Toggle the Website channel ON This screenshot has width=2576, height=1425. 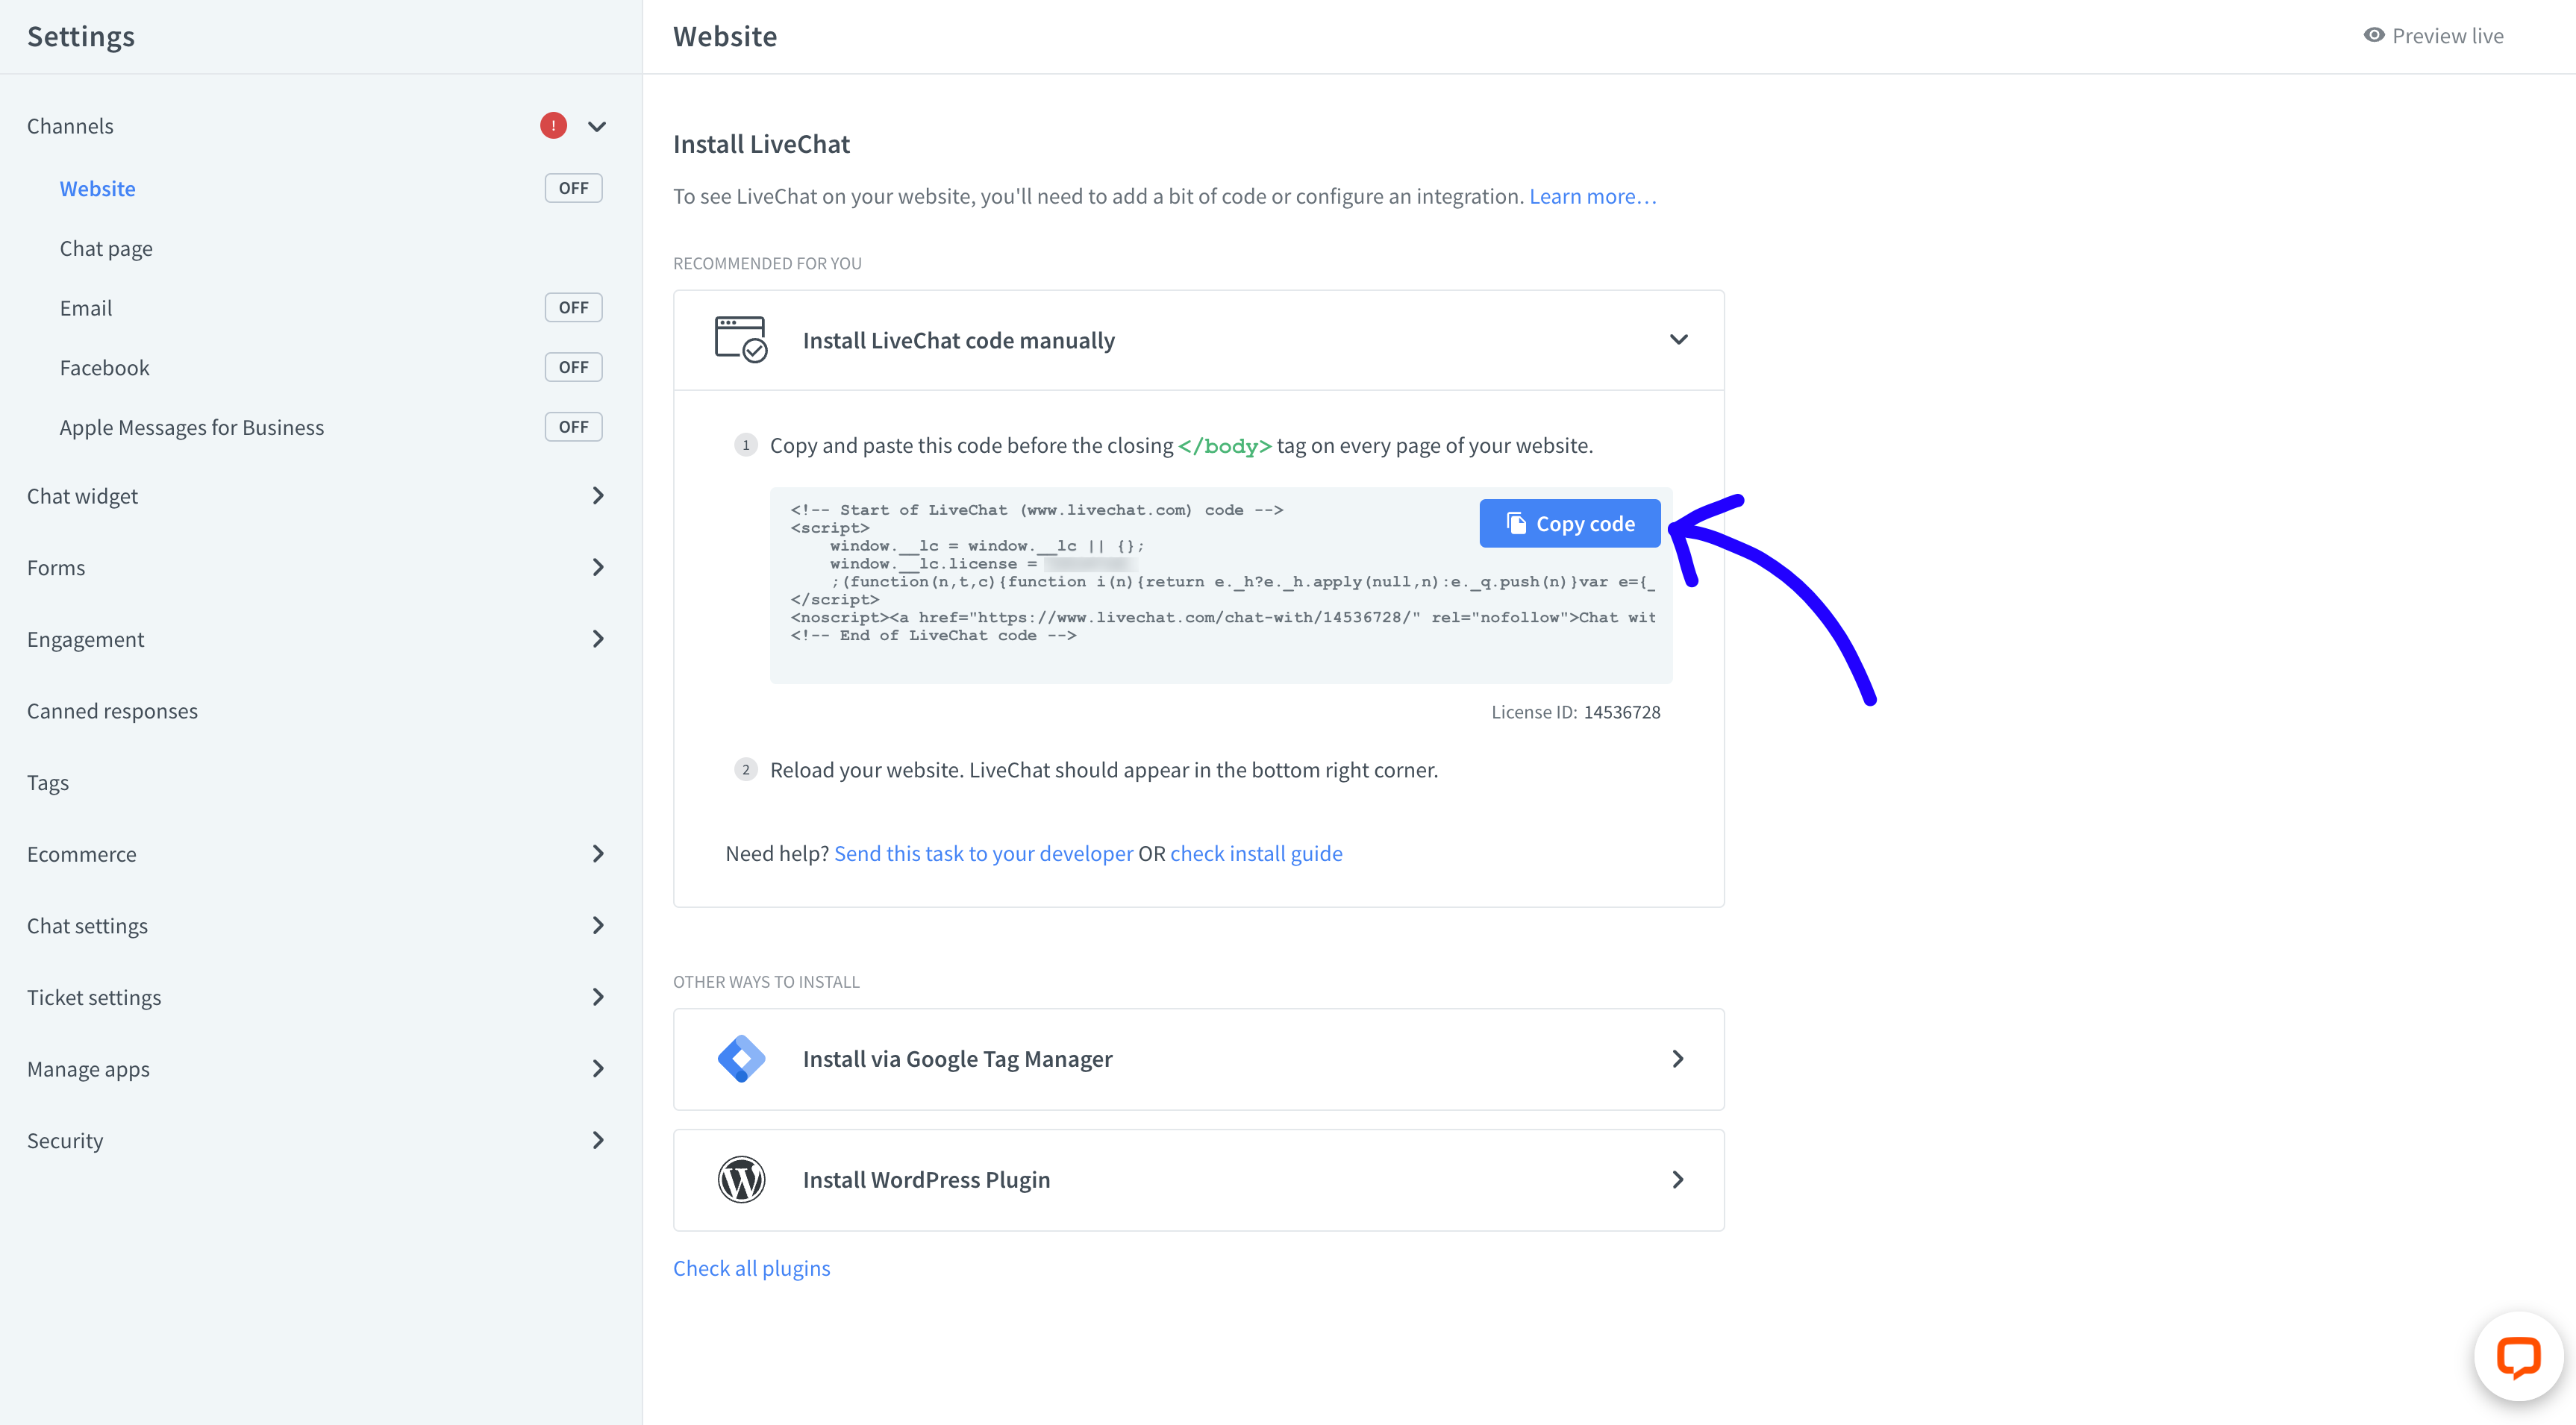point(573,187)
